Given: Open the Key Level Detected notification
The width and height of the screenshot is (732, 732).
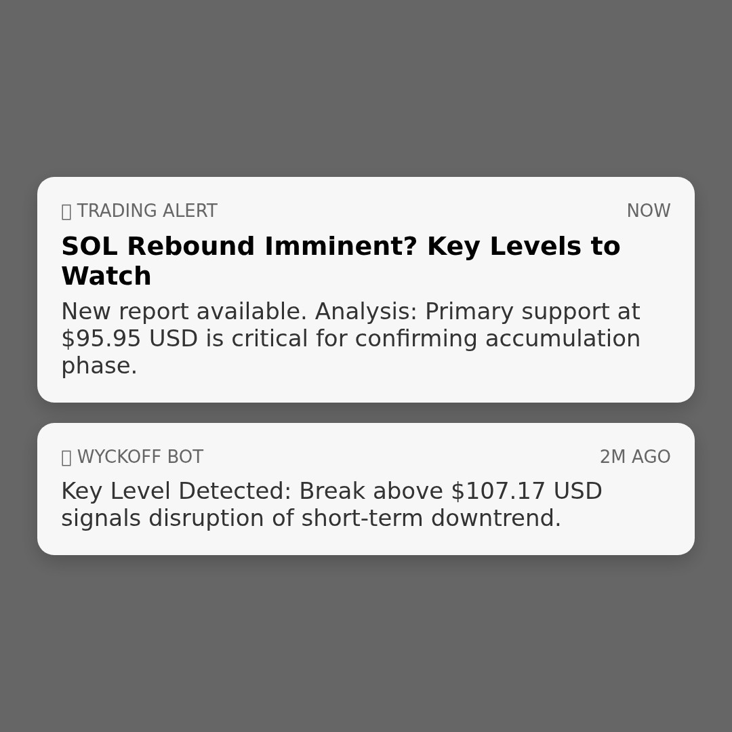Looking at the screenshot, I should coord(366,488).
